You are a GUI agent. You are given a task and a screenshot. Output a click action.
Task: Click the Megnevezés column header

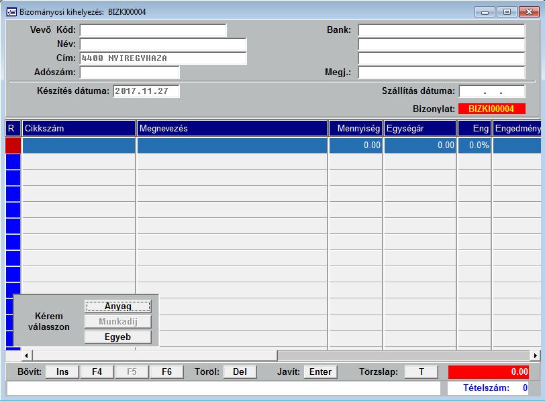[x=232, y=129]
